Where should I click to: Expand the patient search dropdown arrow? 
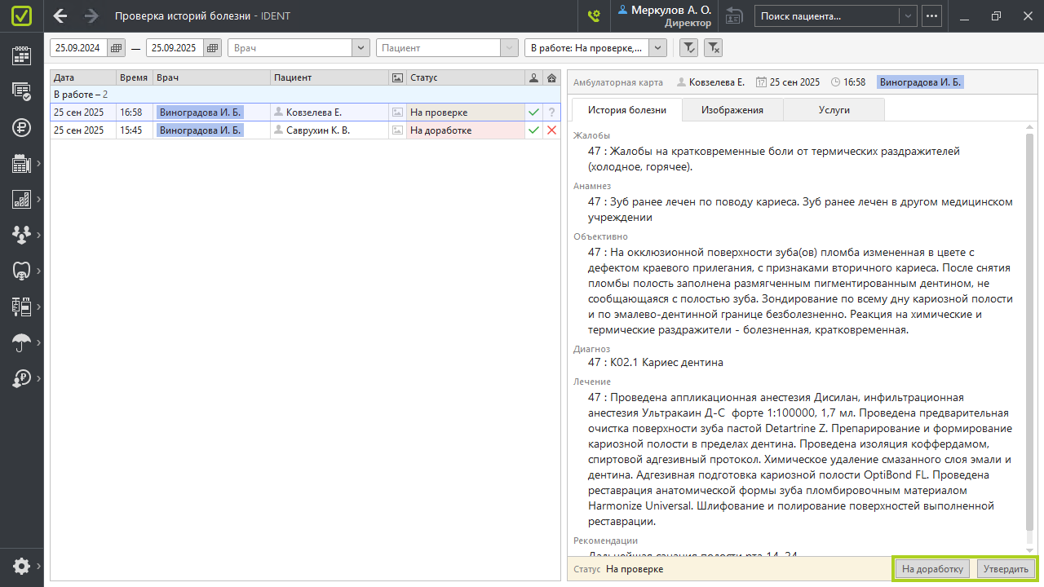pyautogui.click(x=907, y=15)
